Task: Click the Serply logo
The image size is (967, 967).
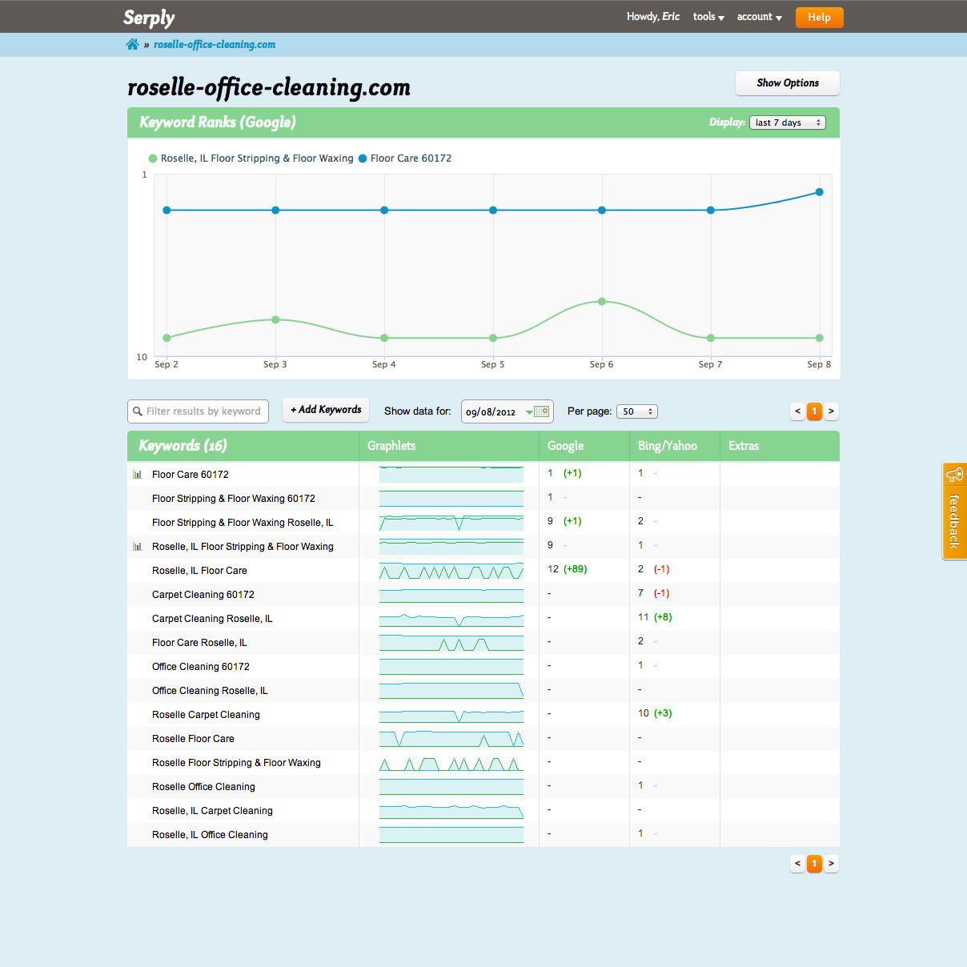Action: tap(149, 18)
